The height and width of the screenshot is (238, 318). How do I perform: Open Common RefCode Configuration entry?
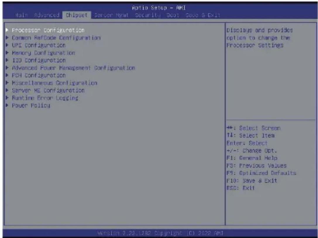click(x=56, y=38)
